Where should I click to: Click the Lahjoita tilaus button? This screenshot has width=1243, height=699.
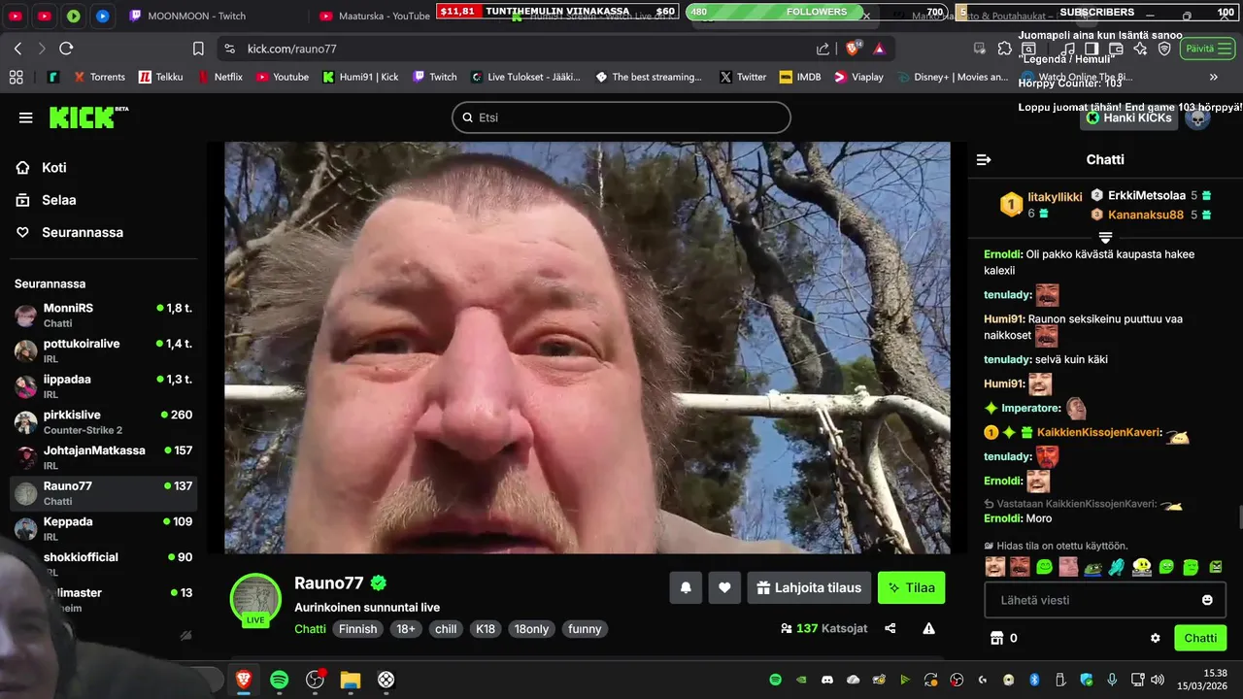(809, 587)
